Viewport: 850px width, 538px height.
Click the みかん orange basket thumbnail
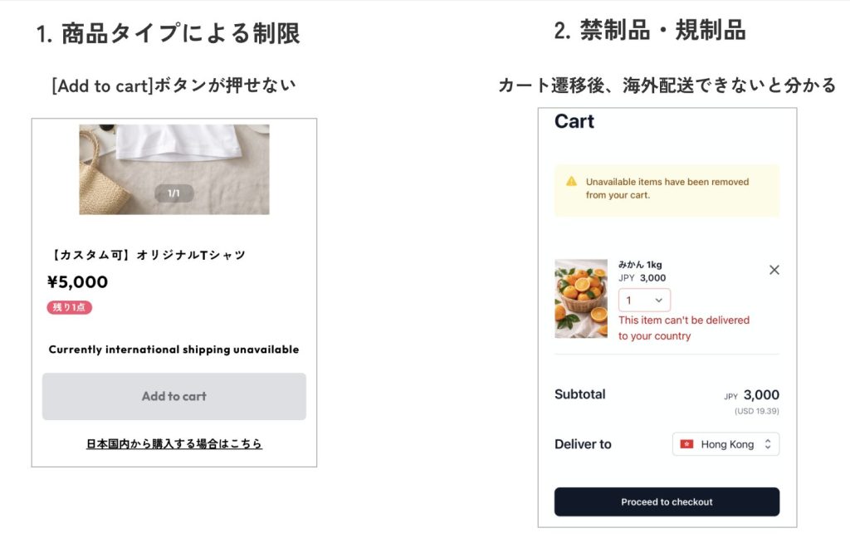point(581,298)
